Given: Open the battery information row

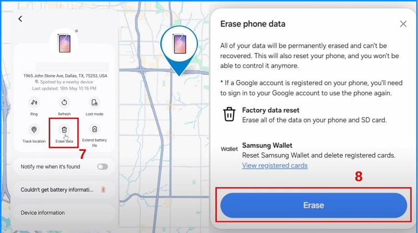Looking at the screenshot, I should pos(64,190).
